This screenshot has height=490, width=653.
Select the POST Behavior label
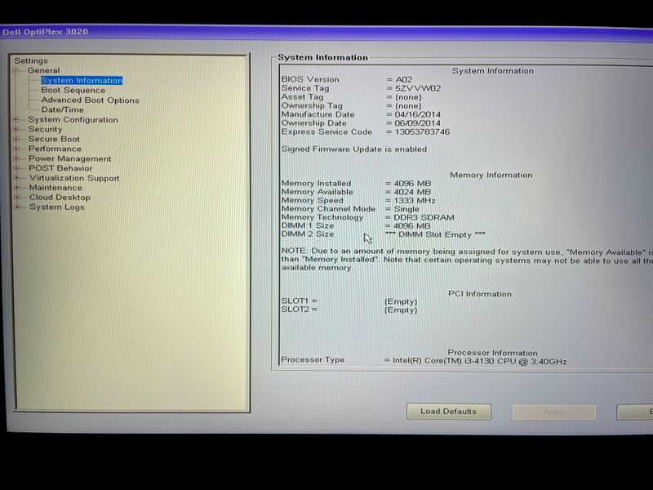pyautogui.click(x=60, y=168)
